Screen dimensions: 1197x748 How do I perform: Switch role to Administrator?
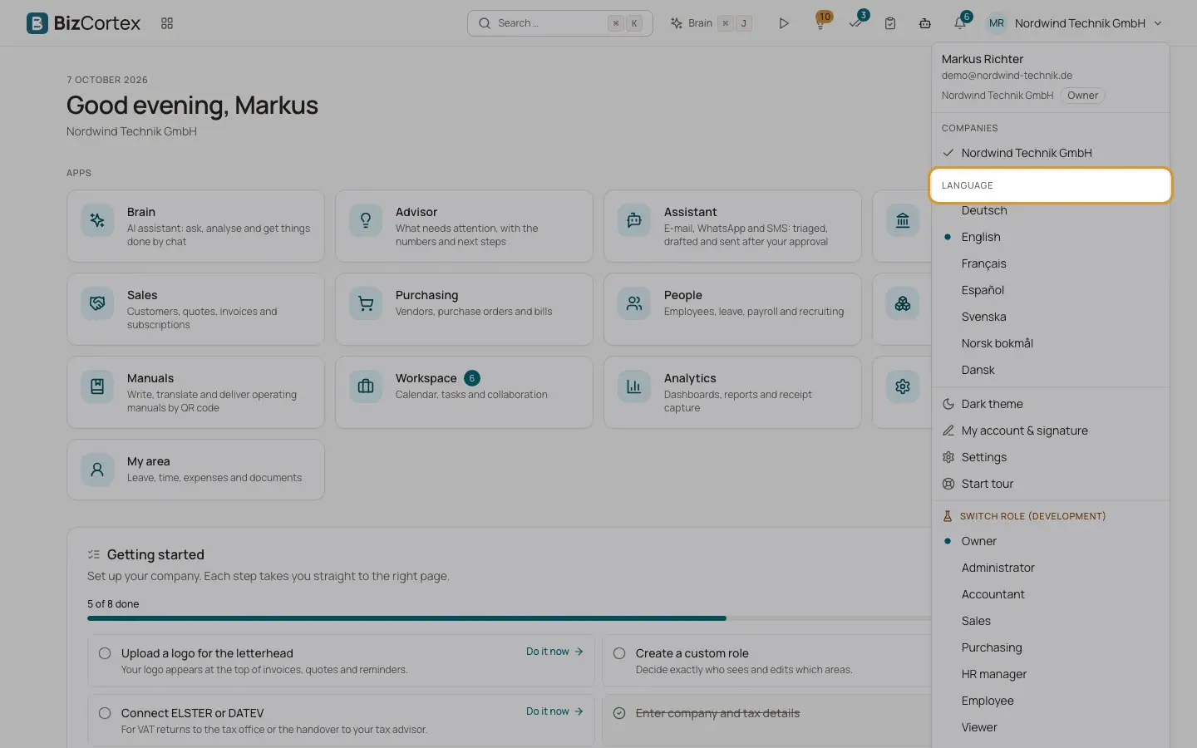pos(1051,568)
